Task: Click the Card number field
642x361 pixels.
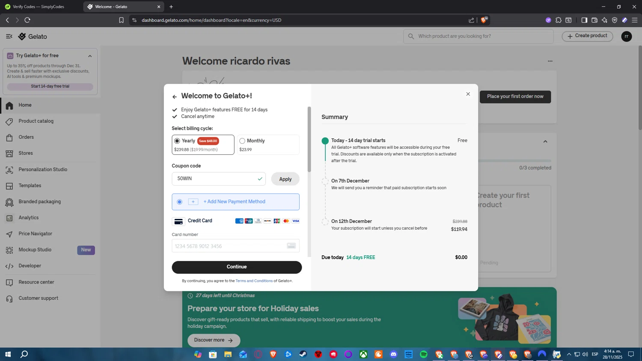Action: tap(235, 246)
